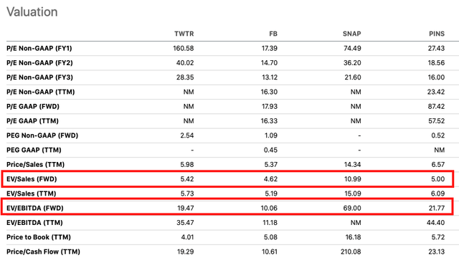Click the EV/EBITDA (TTM) row label
The height and width of the screenshot is (268, 459).
click(34, 223)
